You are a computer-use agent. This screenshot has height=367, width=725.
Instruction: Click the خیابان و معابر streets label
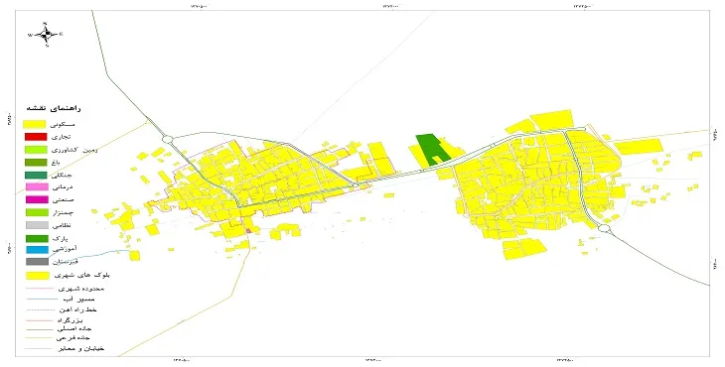pos(80,348)
